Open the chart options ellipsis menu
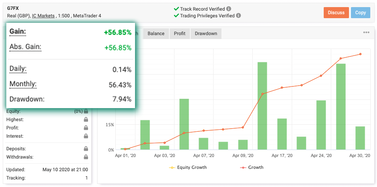 [x=366, y=33]
